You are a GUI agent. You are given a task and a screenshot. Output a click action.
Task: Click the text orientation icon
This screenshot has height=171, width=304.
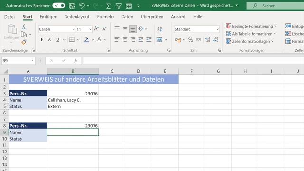tap(141, 28)
